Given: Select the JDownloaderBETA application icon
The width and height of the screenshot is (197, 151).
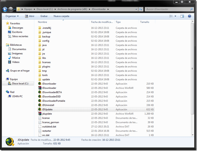Looking at the screenshot, I should [40, 92].
